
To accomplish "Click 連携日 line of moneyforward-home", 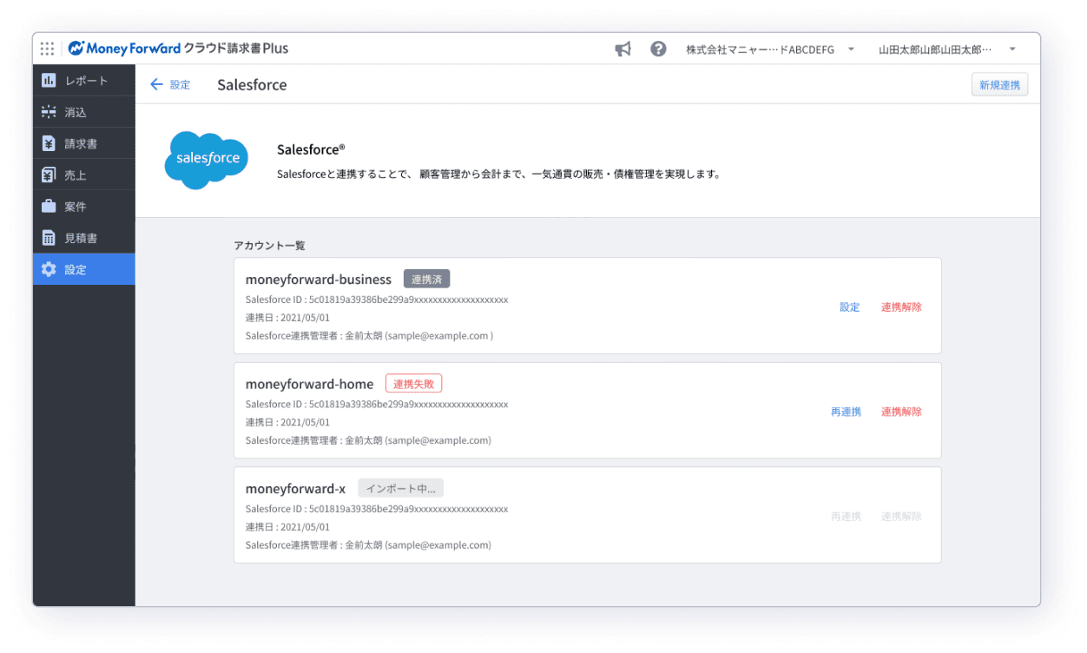I will coord(287,422).
